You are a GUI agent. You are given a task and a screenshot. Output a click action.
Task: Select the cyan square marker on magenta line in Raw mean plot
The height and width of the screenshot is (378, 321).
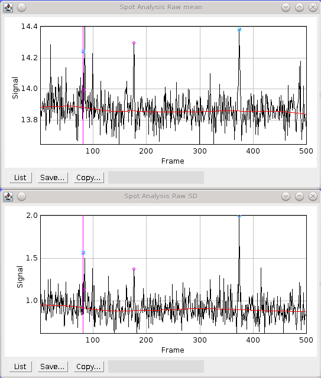(x=83, y=51)
